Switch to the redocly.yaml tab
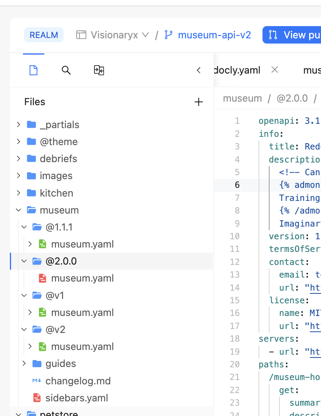The width and height of the screenshot is (321, 416). tap(237, 70)
